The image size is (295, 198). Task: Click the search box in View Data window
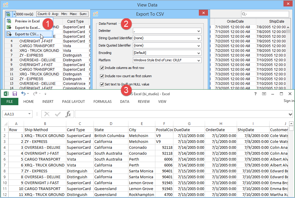(x=265, y=14)
